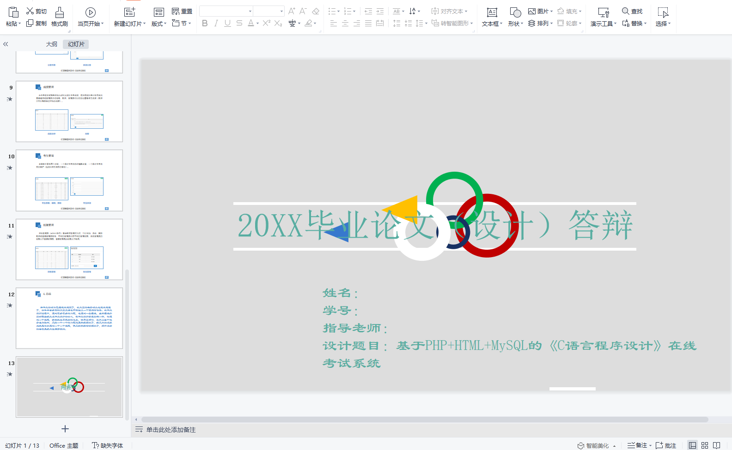Screen dimensions: 732x450
Task: Click the horizontal scrollbar below the slide
Action: (x=425, y=420)
